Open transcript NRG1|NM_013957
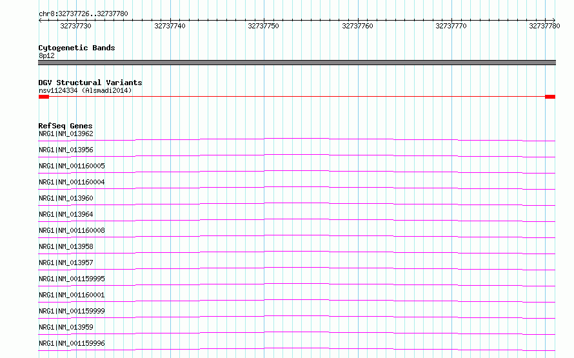The width and height of the screenshot is (574, 358). click(x=66, y=263)
